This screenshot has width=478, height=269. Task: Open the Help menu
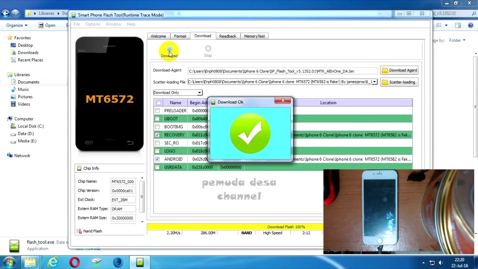(x=131, y=24)
